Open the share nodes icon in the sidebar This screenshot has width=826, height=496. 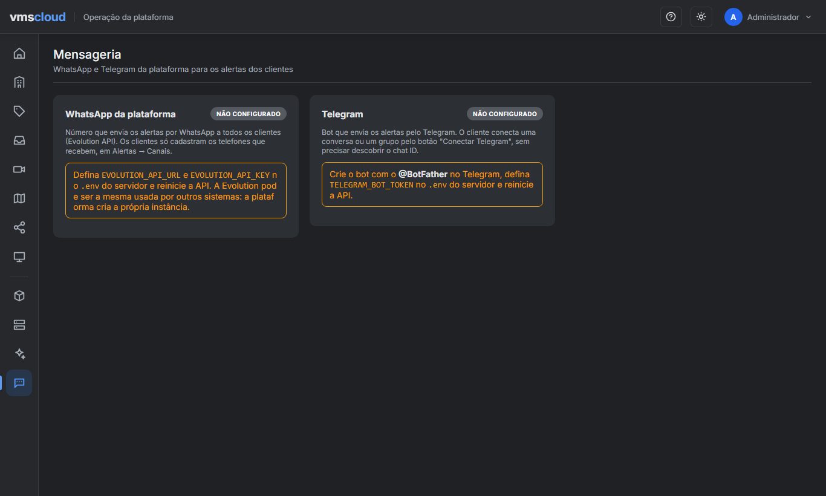click(x=19, y=227)
